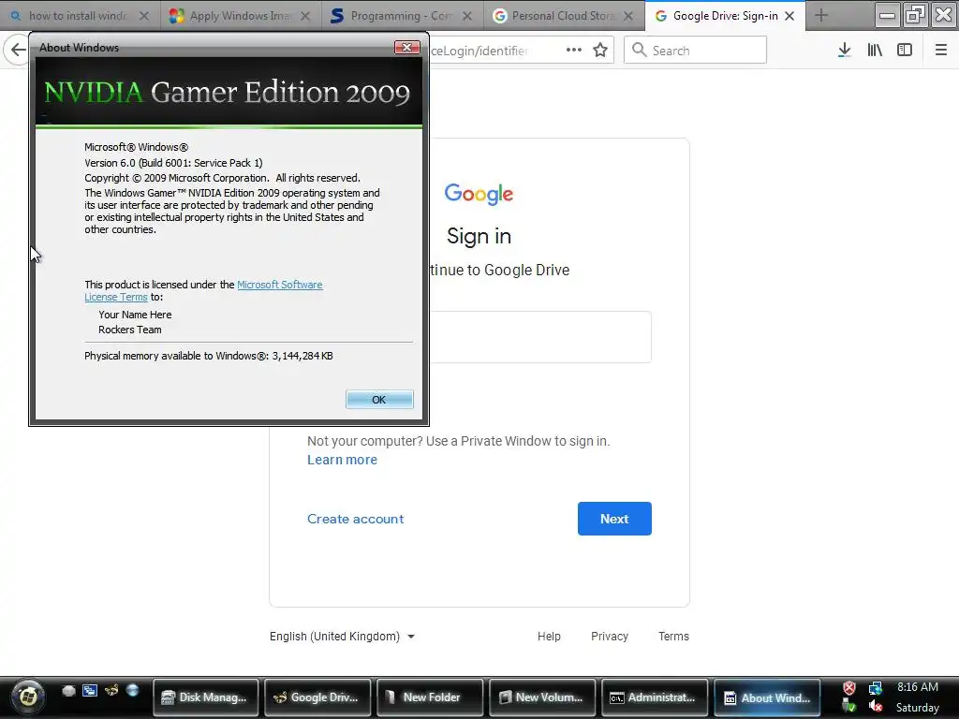Go back with the browser back arrow
The height and width of the screenshot is (719, 959).
[18, 51]
